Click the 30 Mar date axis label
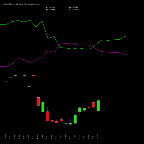The width and height of the screenshot is (144, 144). 24,137
